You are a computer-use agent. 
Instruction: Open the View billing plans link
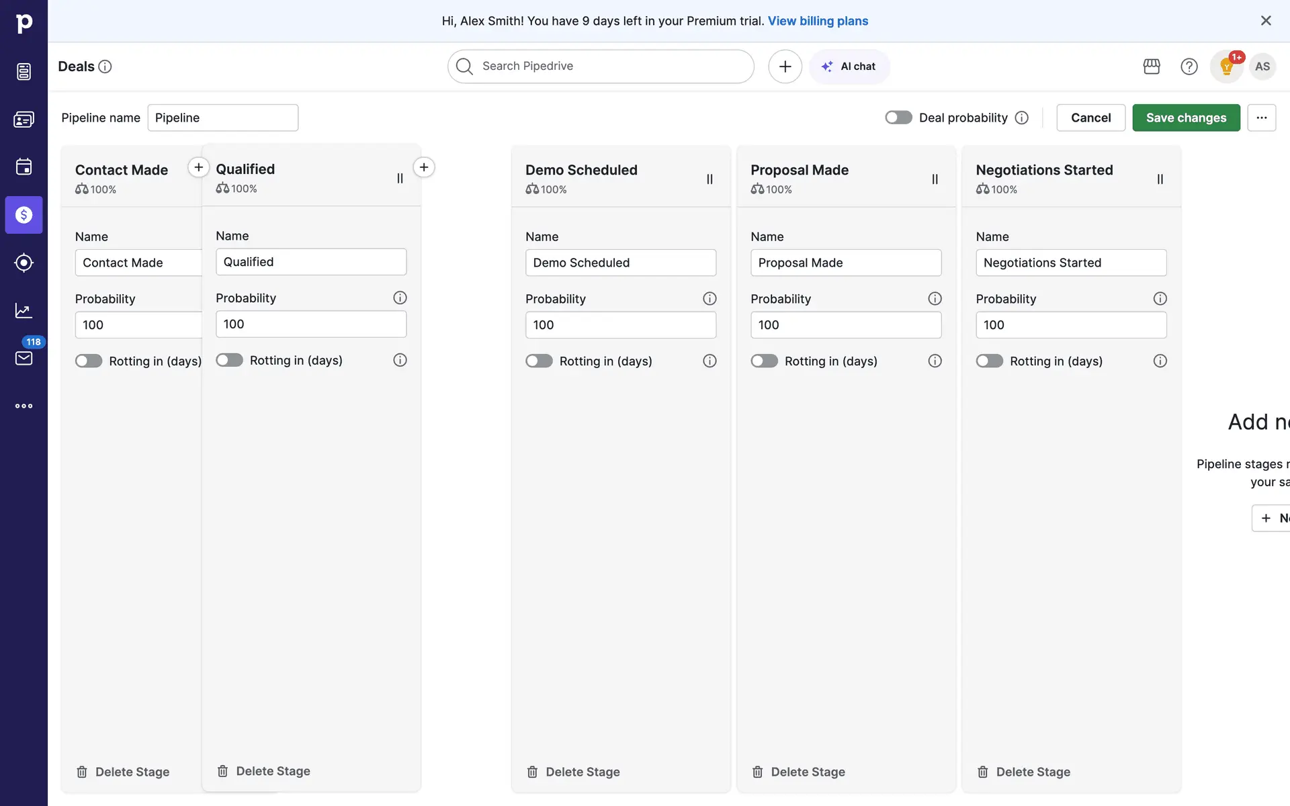click(818, 21)
